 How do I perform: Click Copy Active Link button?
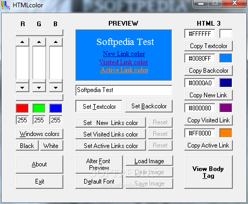point(208,145)
